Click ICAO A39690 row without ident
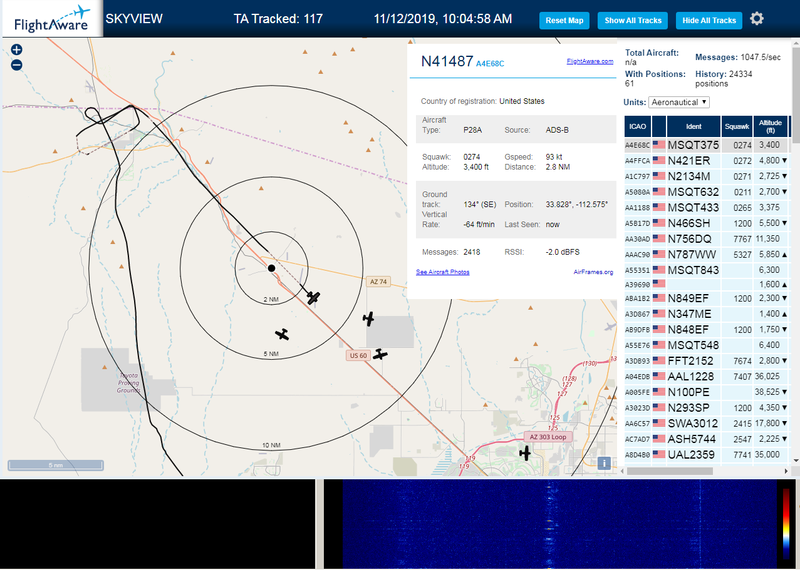Screen dimensions: 800x570 [707, 284]
